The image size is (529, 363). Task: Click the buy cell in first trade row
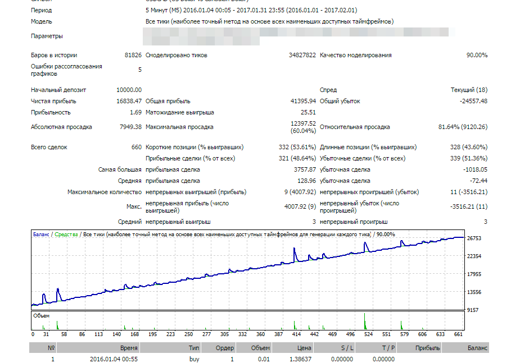click(x=194, y=359)
